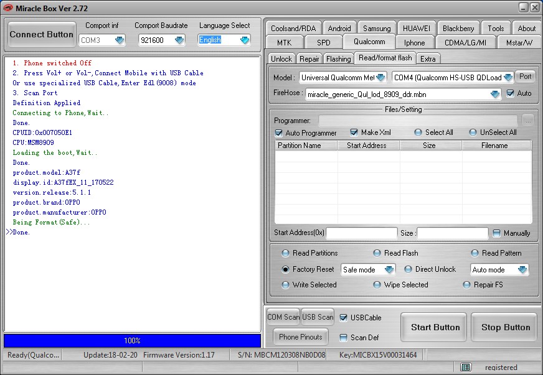Select the Read Flash option
543x375 pixels.
click(x=377, y=253)
